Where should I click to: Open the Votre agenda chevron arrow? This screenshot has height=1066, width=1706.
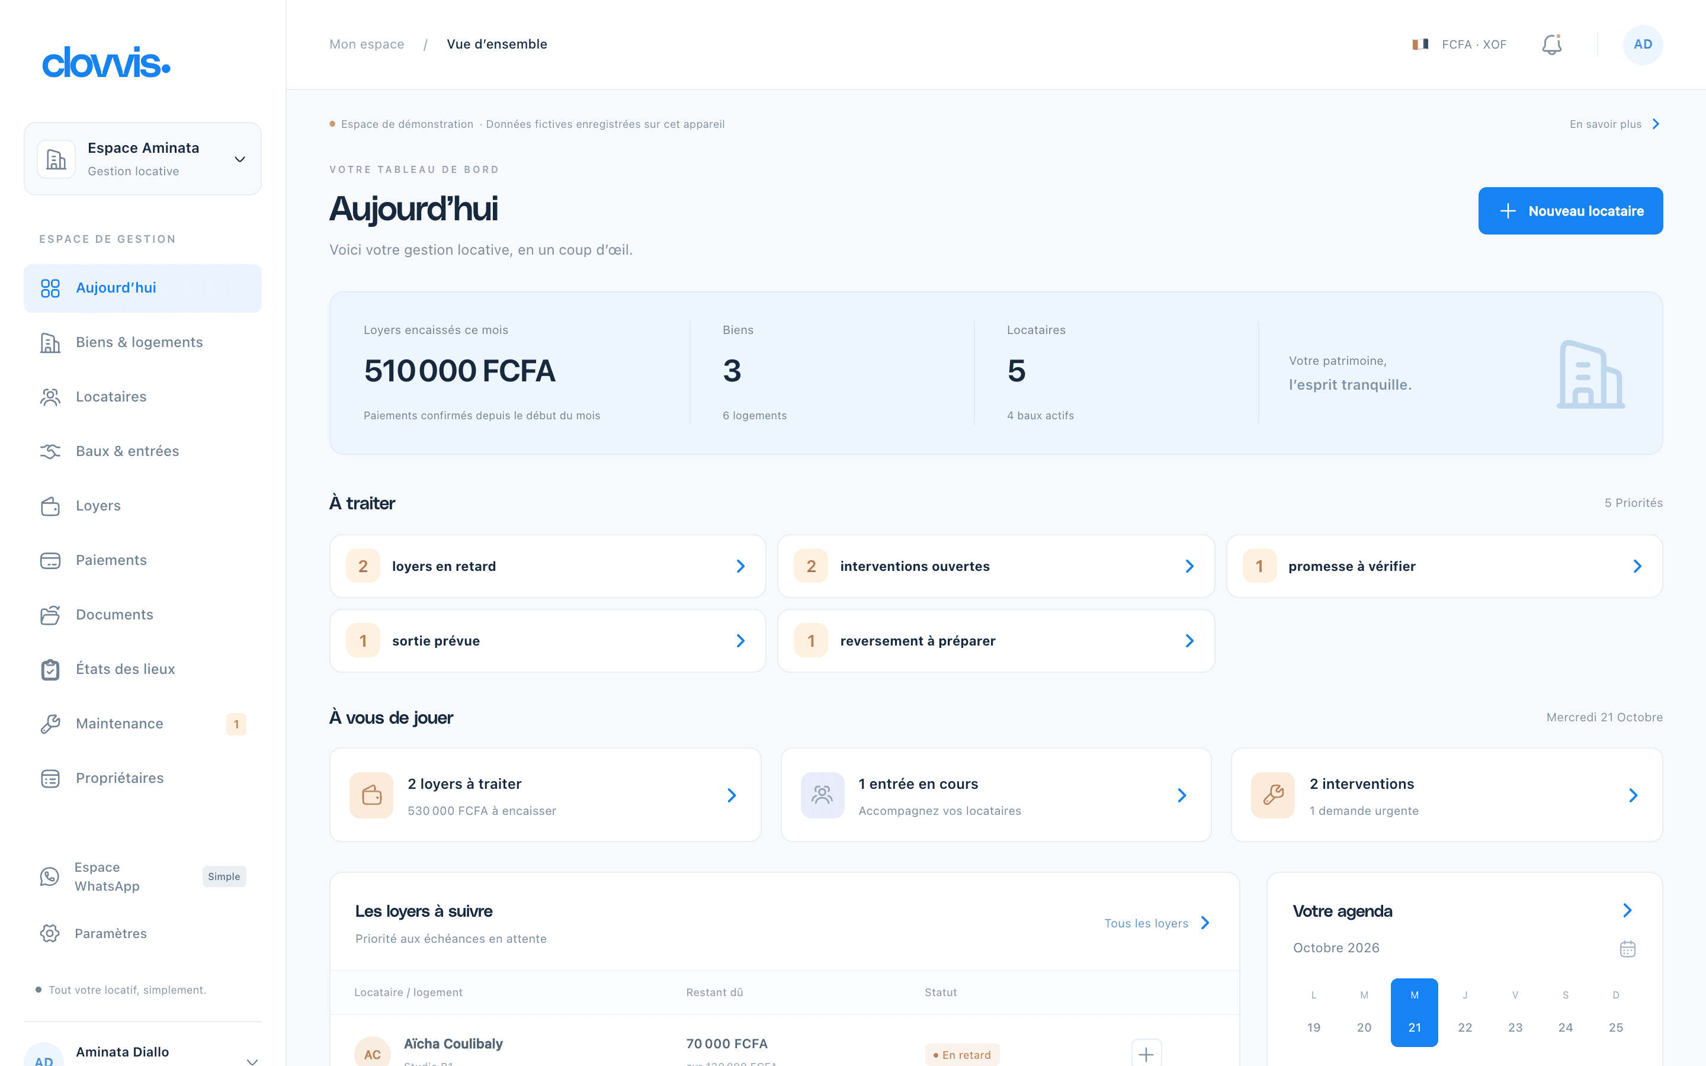1627,910
